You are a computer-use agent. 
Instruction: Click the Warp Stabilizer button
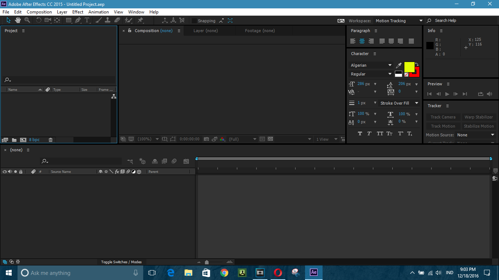(x=479, y=117)
